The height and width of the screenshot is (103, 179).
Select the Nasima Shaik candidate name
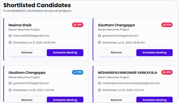click(x=20, y=25)
